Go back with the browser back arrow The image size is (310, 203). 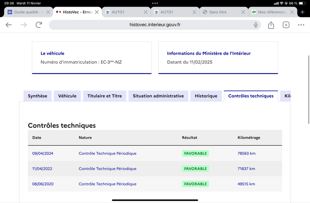tap(9, 25)
